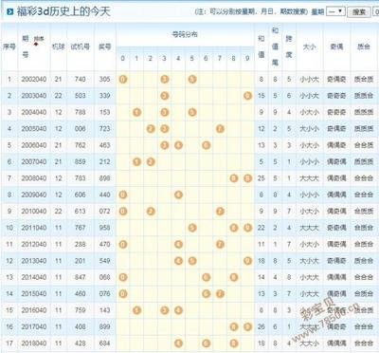379x353 pixels.
Task: Click the ball under column 6 in row 2006040
Action: (x=207, y=145)
